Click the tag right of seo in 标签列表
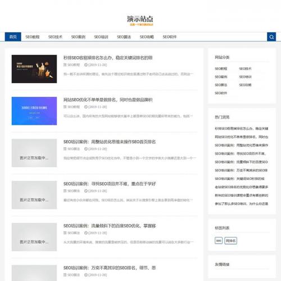 pos(230,241)
